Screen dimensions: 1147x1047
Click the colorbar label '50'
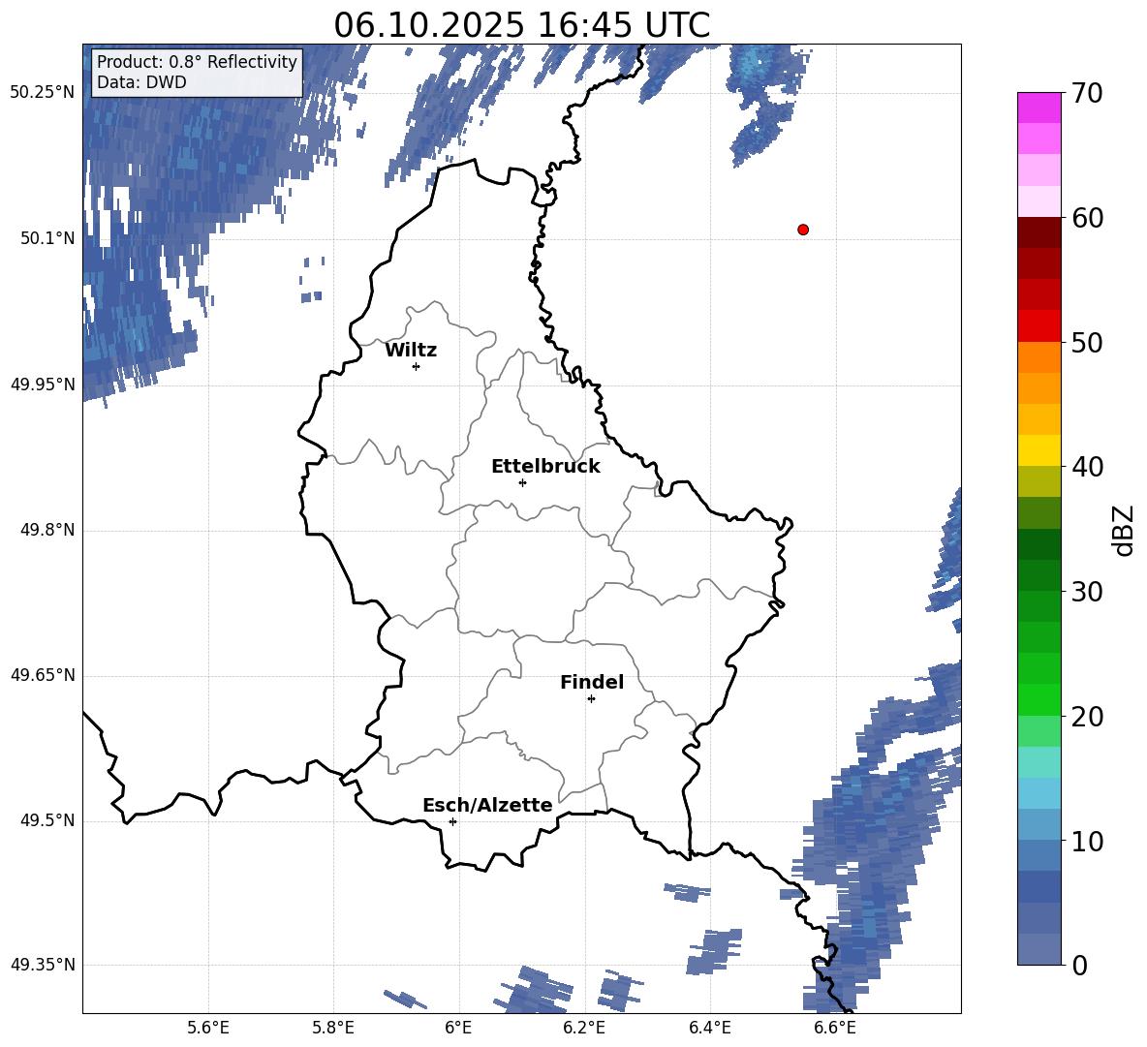pyautogui.click(x=1088, y=342)
